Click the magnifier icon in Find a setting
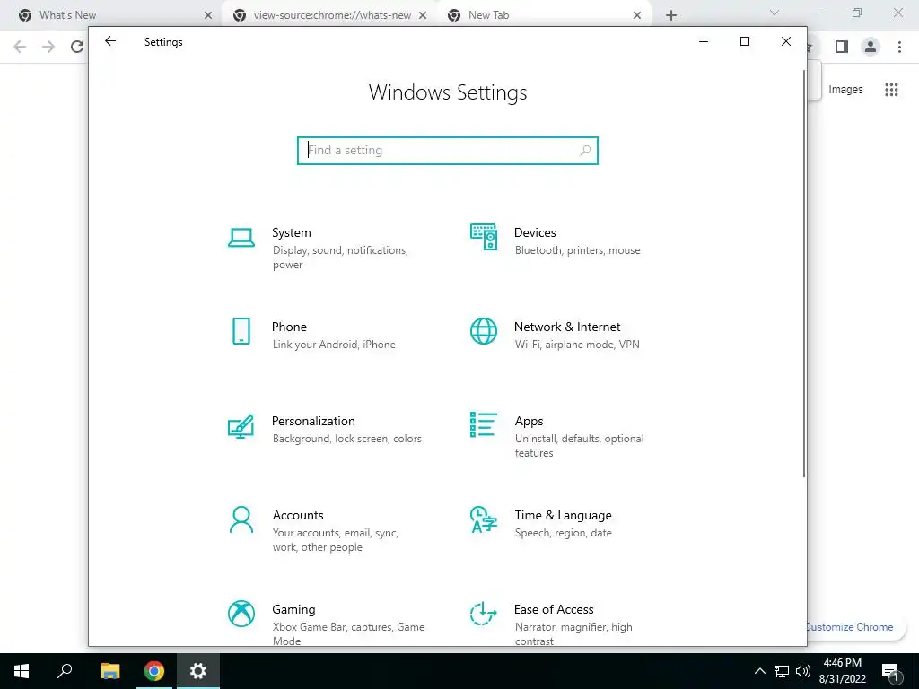The height and width of the screenshot is (689, 919). pos(584,151)
